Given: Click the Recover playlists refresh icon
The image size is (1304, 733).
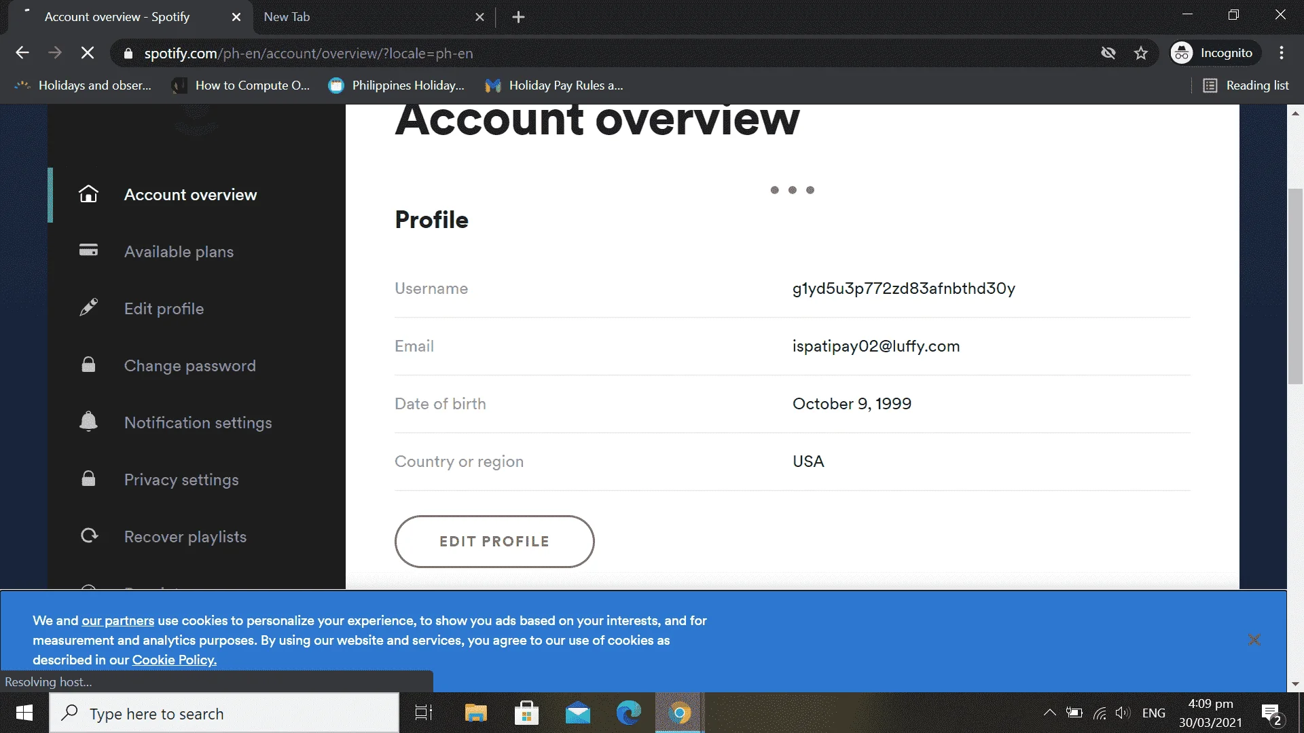Looking at the screenshot, I should (89, 535).
